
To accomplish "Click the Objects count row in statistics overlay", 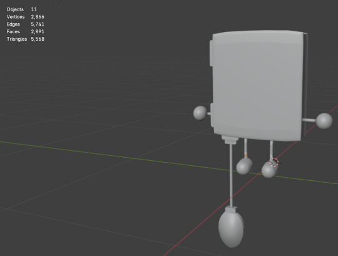I will pyautogui.click(x=22, y=9).
